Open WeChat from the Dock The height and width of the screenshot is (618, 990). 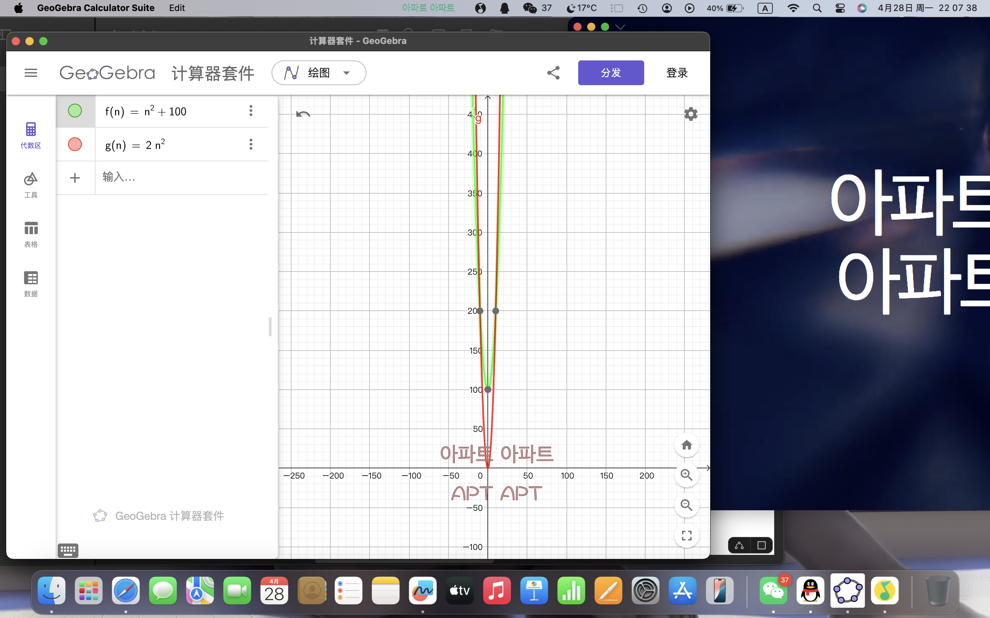773,591
